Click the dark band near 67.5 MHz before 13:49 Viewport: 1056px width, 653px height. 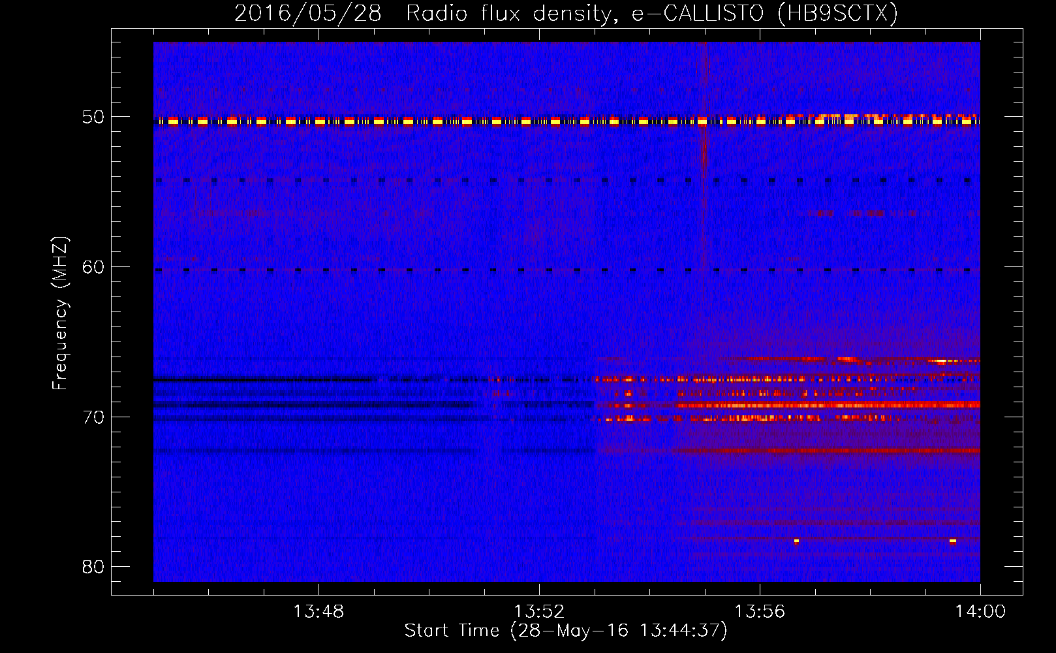pyautogui.click(x=264, y=379)
